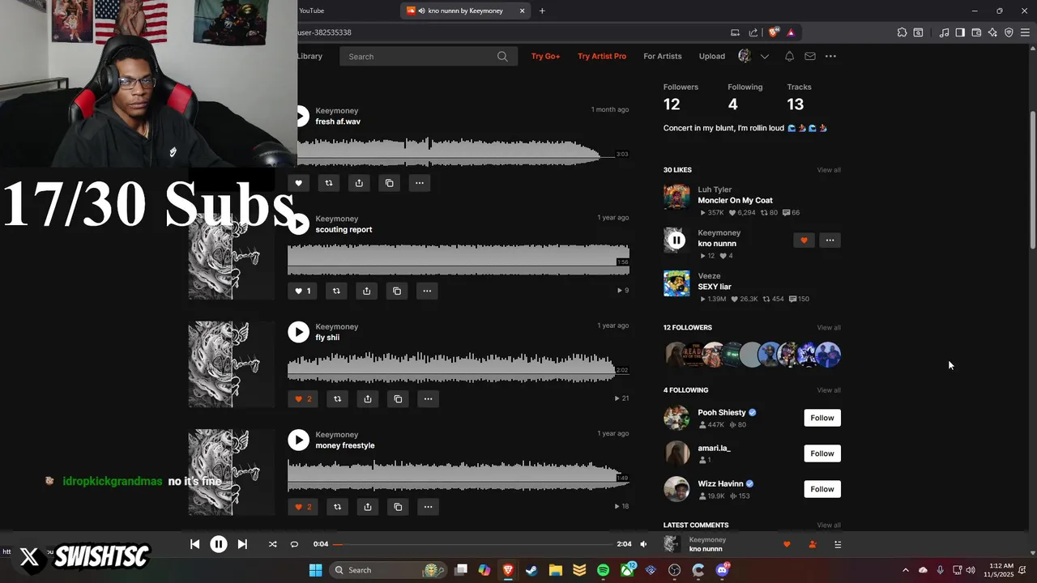Image resolution: width=1037 pixels, height=583 pixels.
Task: Show hidden system tray icons
Action: click(906, 570)
